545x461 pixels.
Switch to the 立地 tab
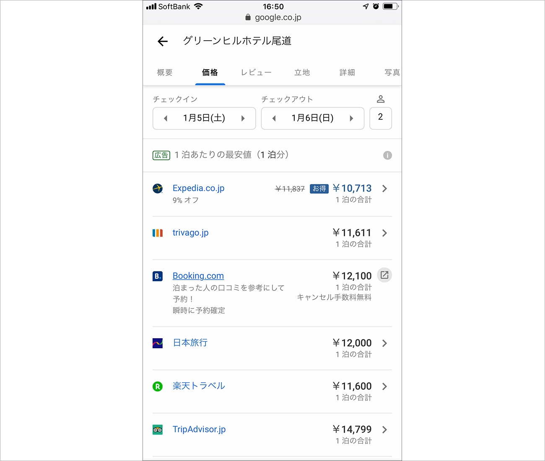click(x=302, y=73)
